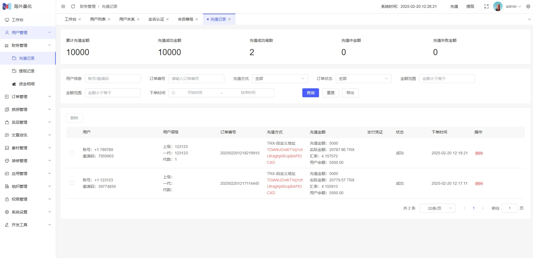Click the admin avatar image
Viewport: 533px width, 258px height.
coord(498,6)
